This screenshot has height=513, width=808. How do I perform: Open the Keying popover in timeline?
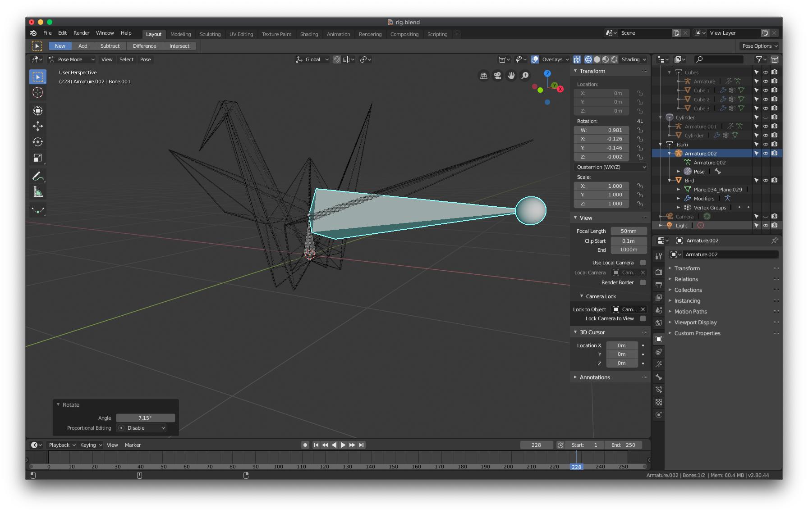click(x=91, y=445)
